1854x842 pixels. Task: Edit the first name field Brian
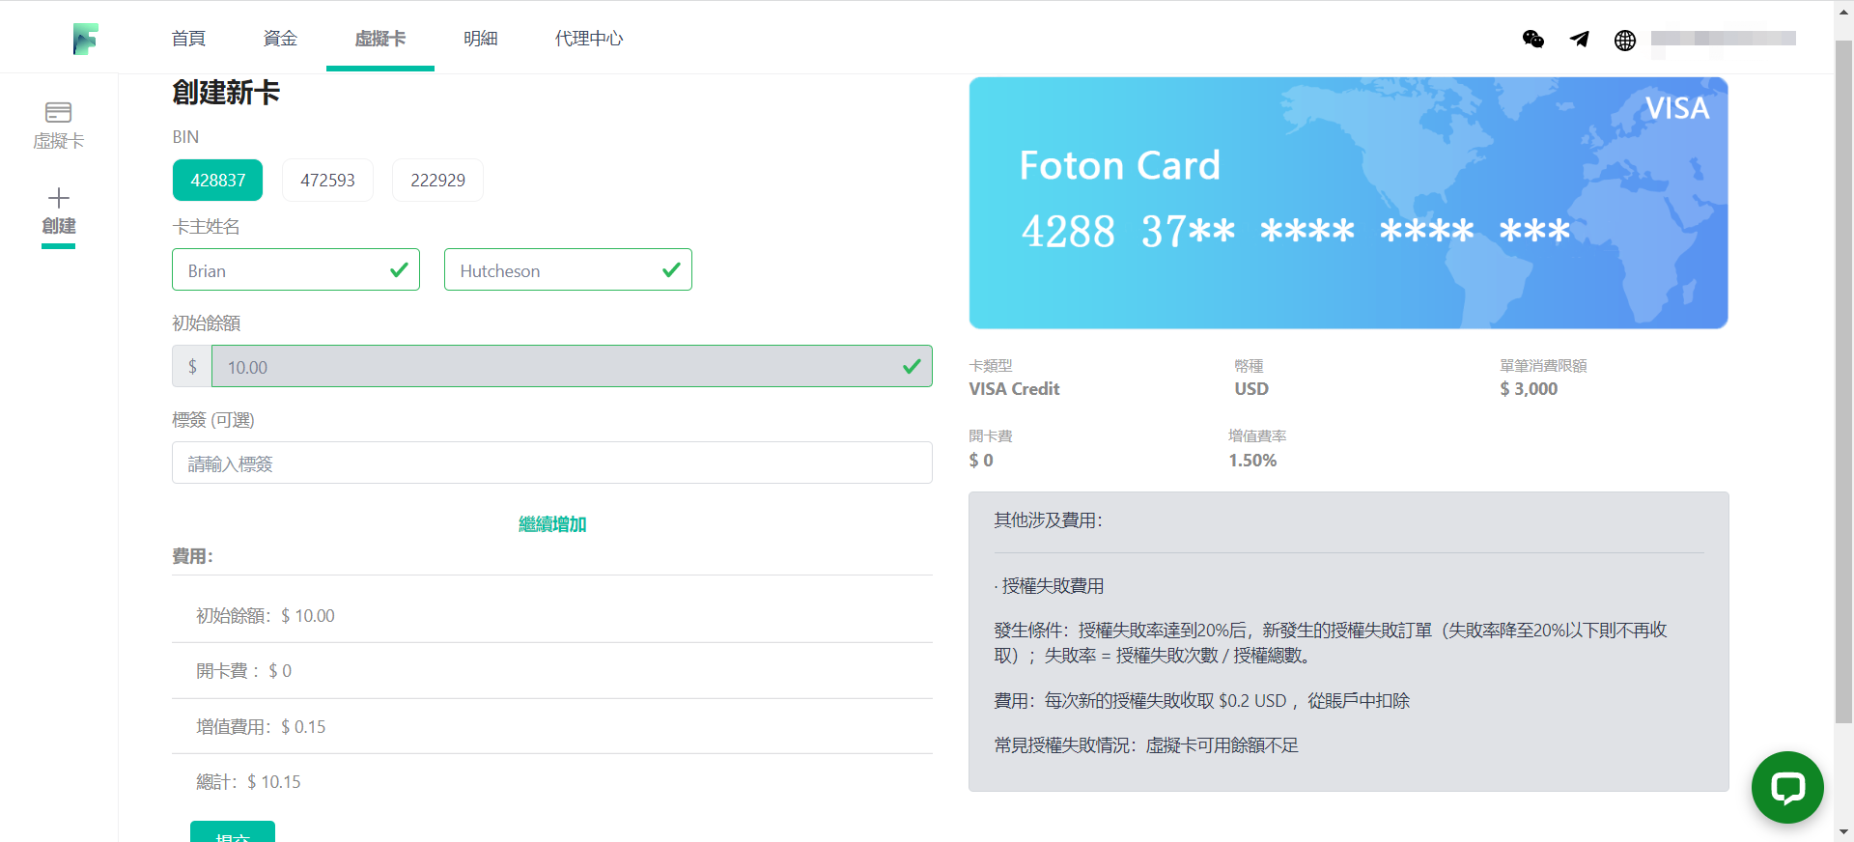(x=295, y=270)
